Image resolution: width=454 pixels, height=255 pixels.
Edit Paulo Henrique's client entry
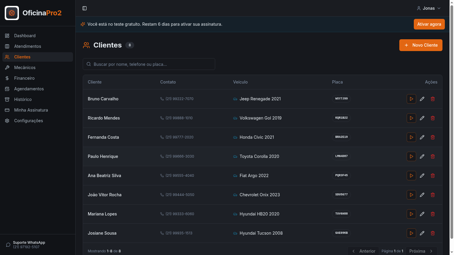[x=422, y=156]
